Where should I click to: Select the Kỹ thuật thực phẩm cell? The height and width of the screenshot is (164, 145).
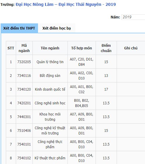pyautogui.click(x=50, y=158)
